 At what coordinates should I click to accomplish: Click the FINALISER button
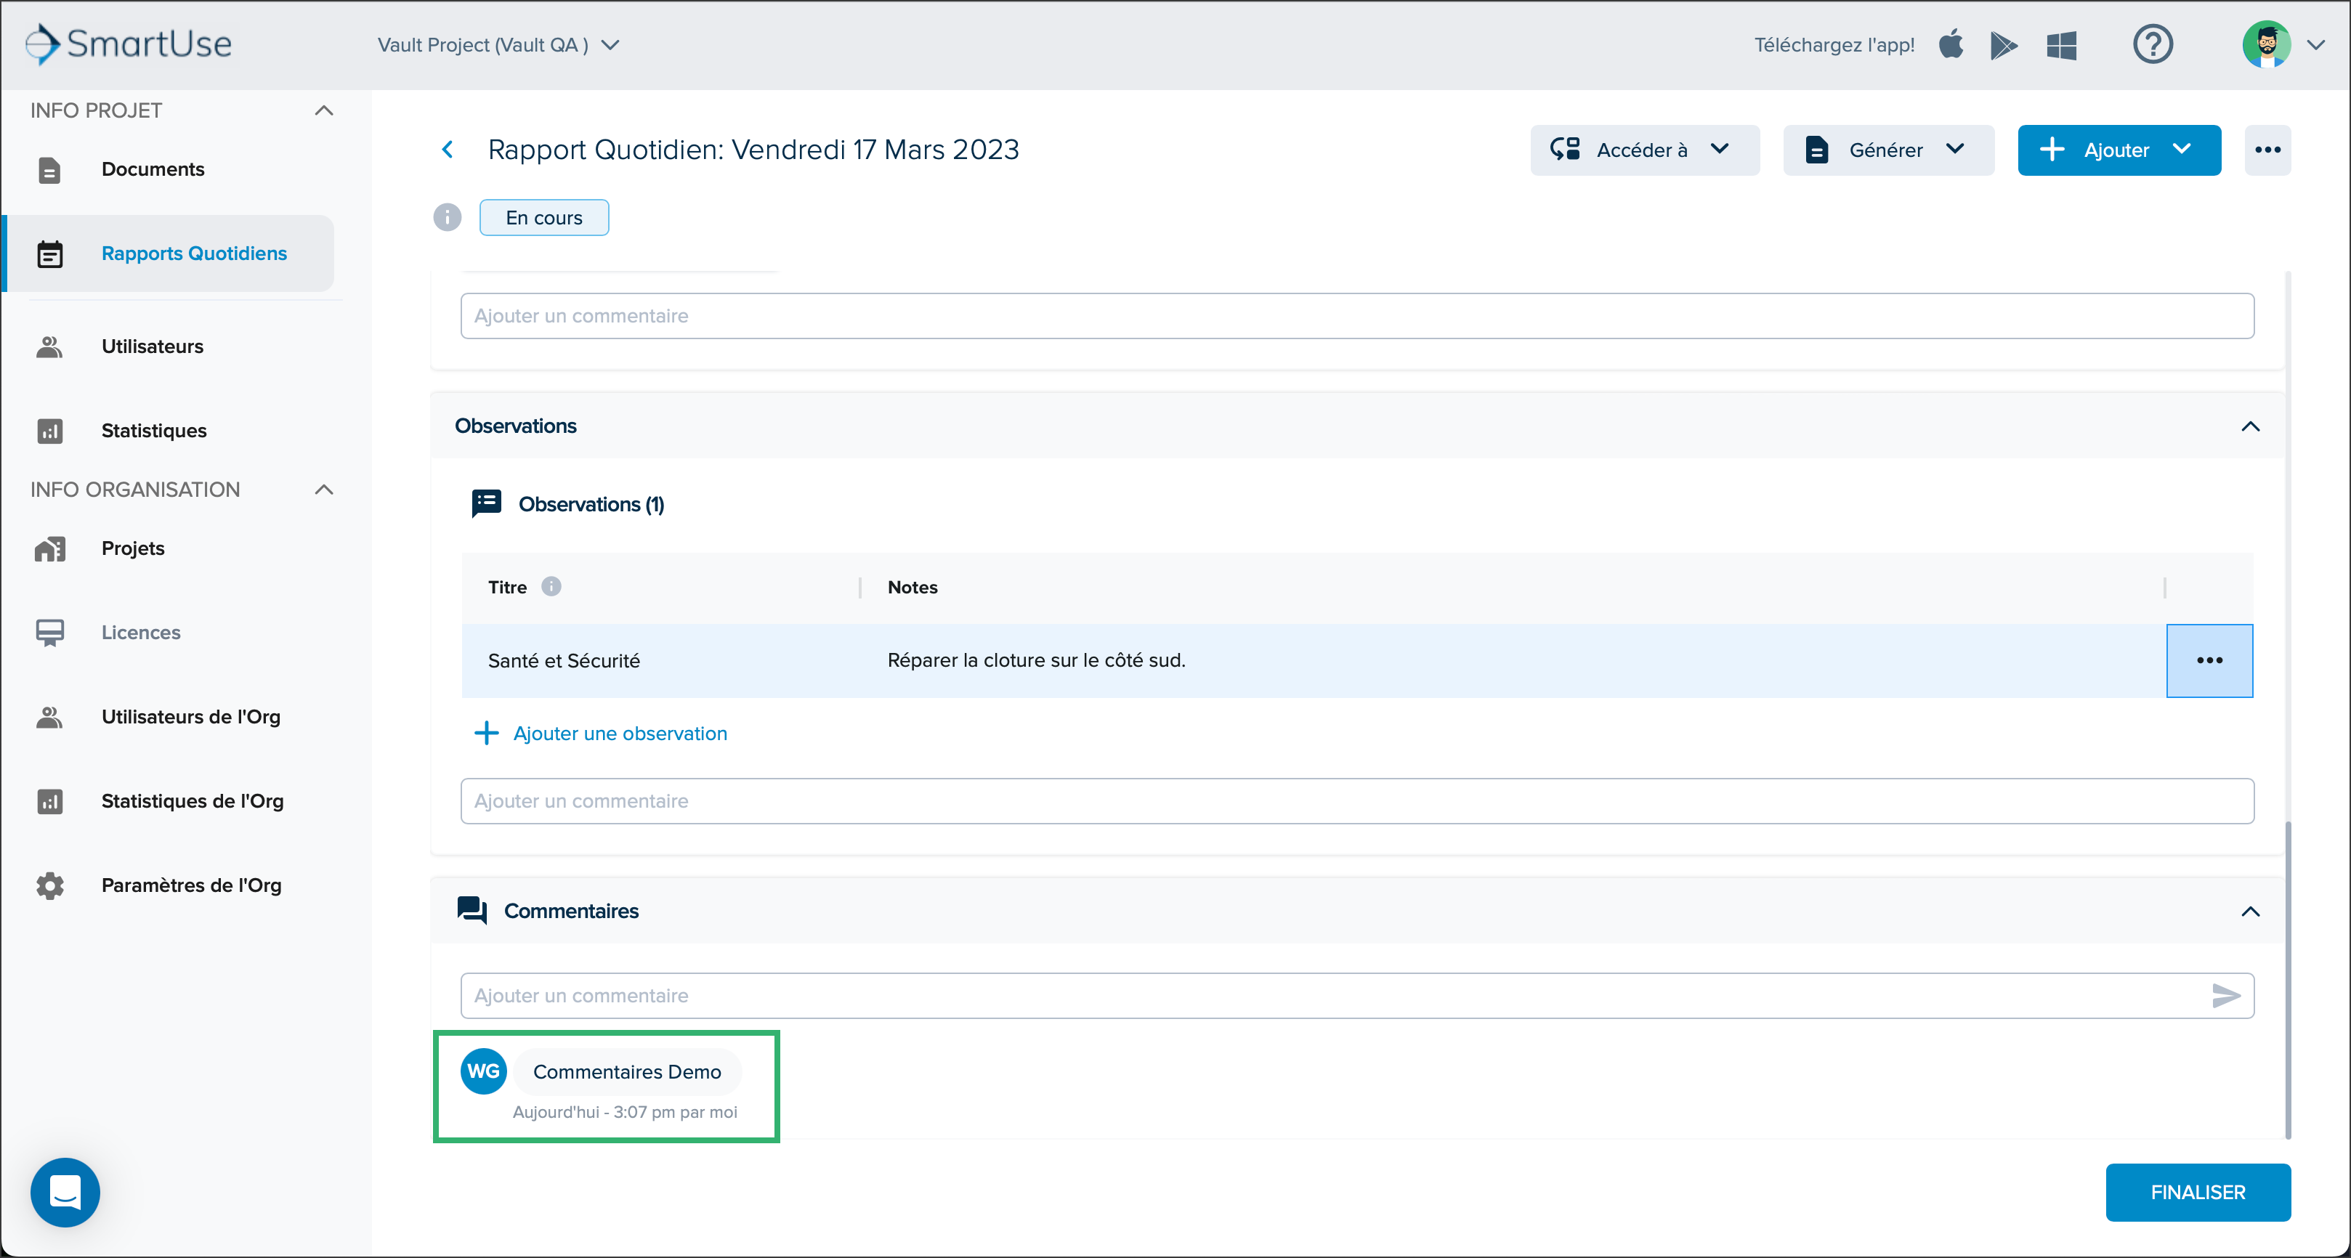pyautogui.click(x=2198, y=1191)
